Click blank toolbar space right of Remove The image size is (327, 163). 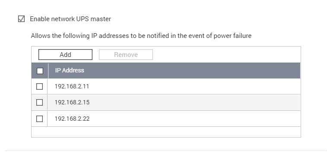point(226,54)
